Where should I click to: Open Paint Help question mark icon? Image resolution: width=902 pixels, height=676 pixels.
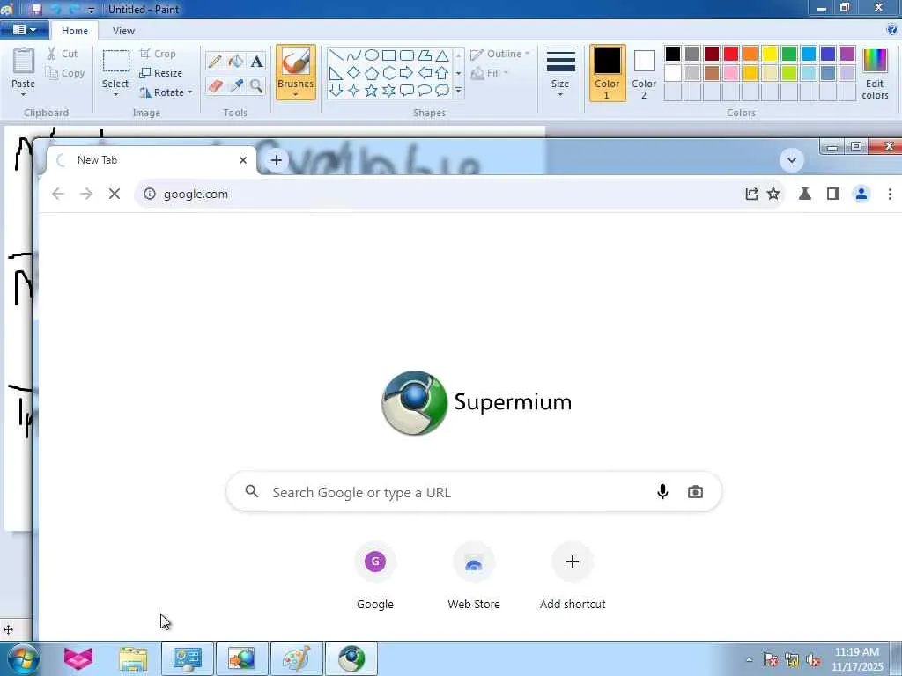pyautogui.click(x=893, y=30)
